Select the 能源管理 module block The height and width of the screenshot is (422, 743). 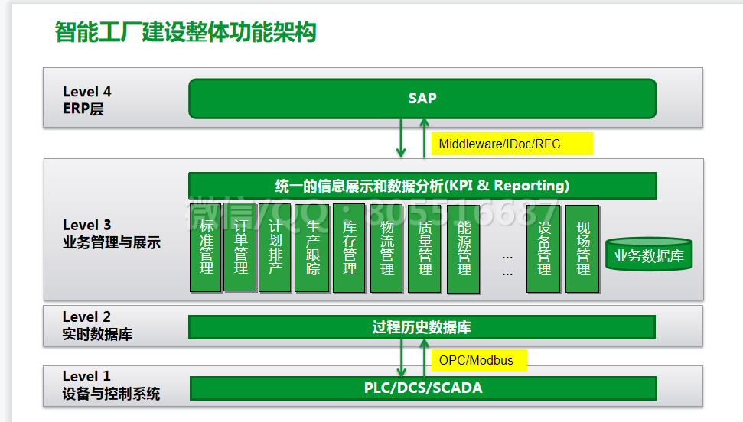click(464, 249)
